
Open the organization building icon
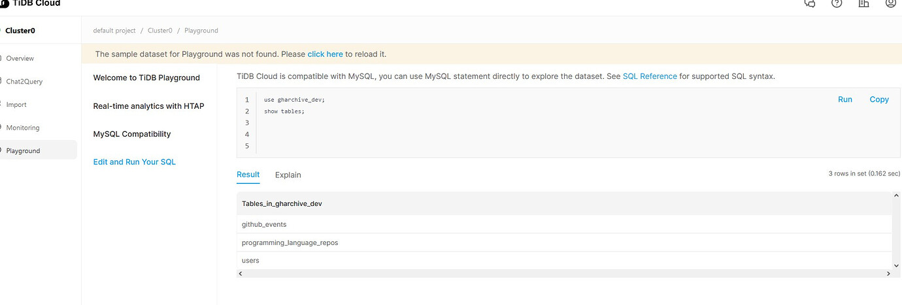pyautogui.click(x=863, y=3)
